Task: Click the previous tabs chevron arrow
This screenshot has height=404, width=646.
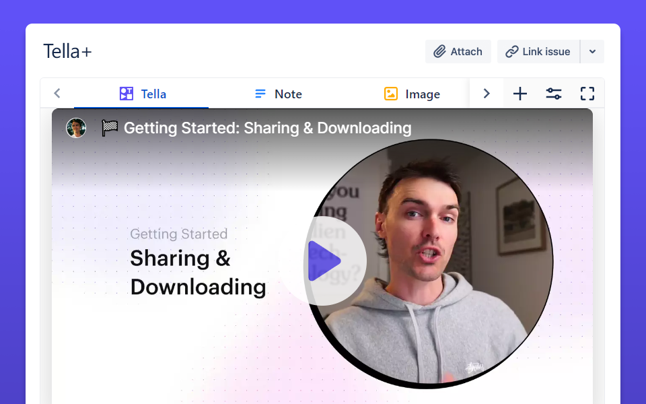Action: [x=57, y=93]
